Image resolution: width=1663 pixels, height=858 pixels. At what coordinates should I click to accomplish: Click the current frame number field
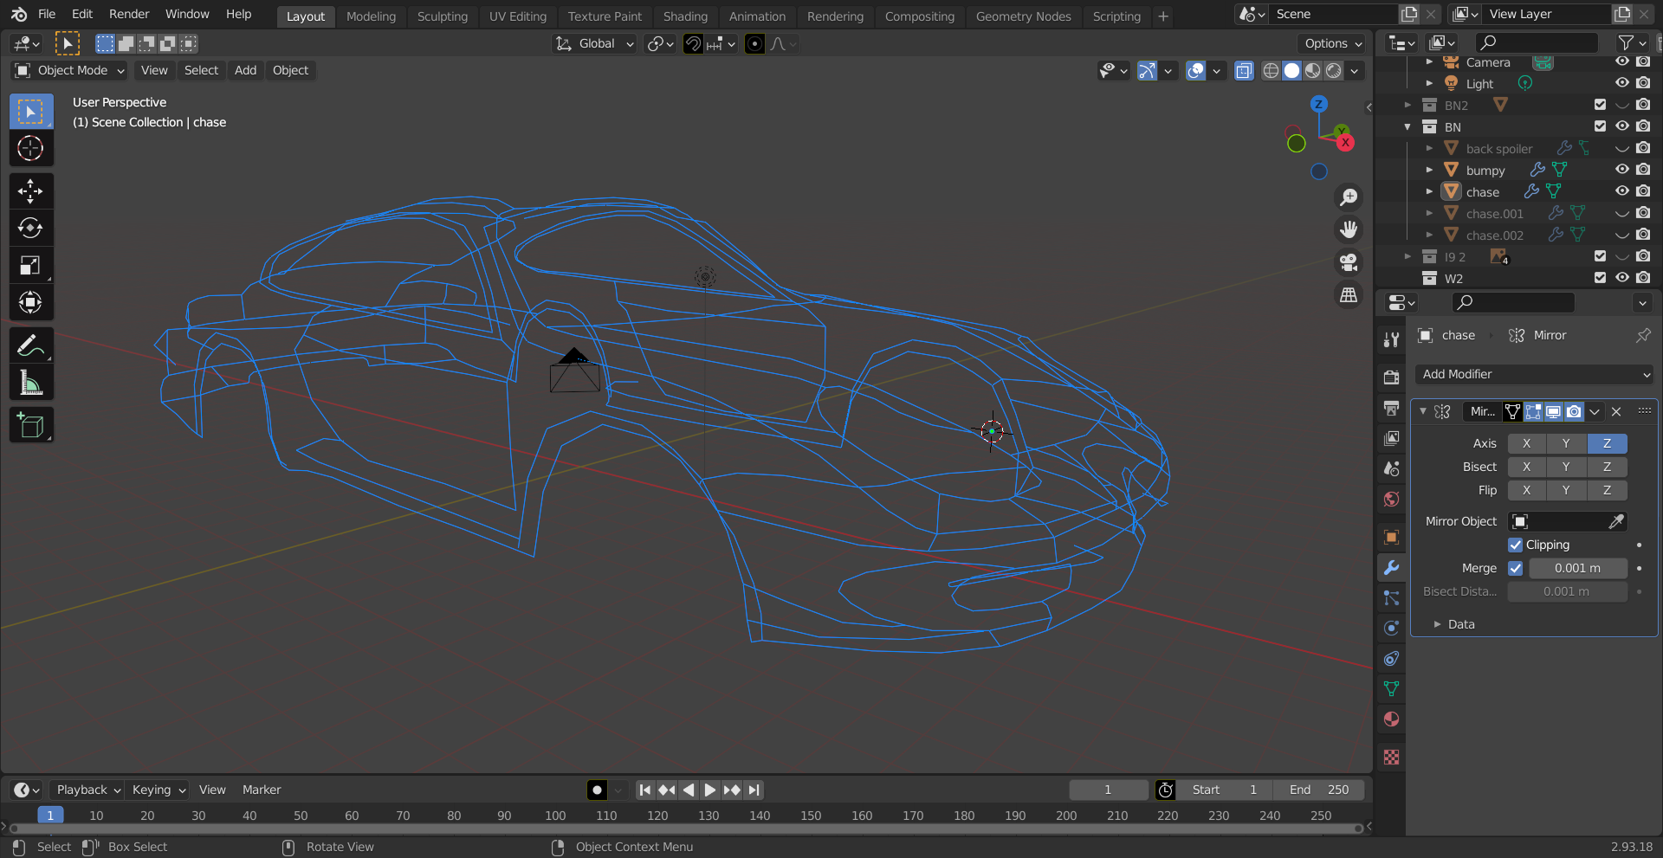pyautogui.click(x=1108, y=790)
